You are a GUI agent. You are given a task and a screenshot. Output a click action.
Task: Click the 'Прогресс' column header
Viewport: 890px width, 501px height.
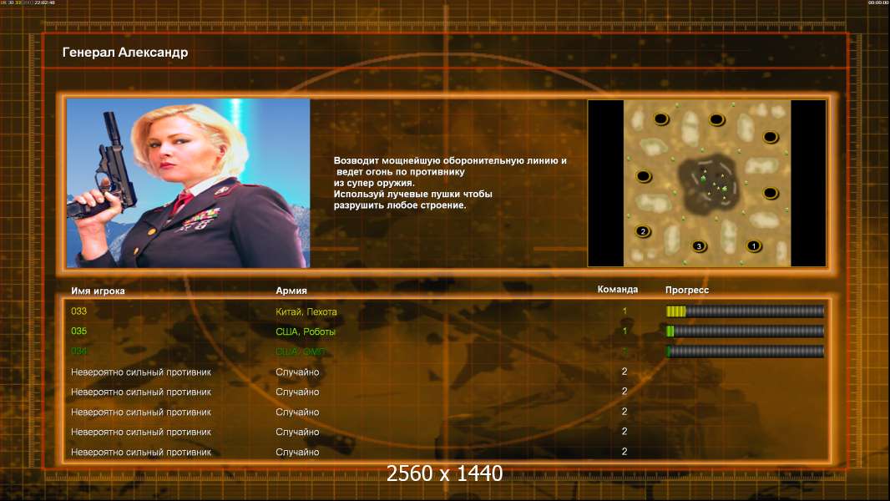tap(687, 290)
